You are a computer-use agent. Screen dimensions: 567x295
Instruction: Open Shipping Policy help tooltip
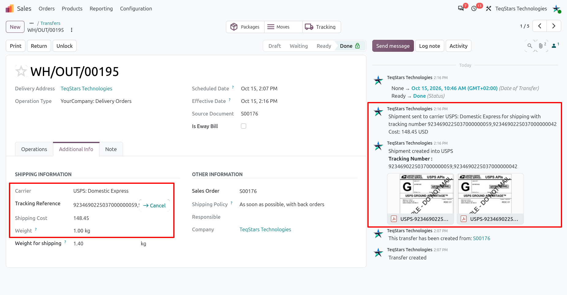[x=231, y=203]
